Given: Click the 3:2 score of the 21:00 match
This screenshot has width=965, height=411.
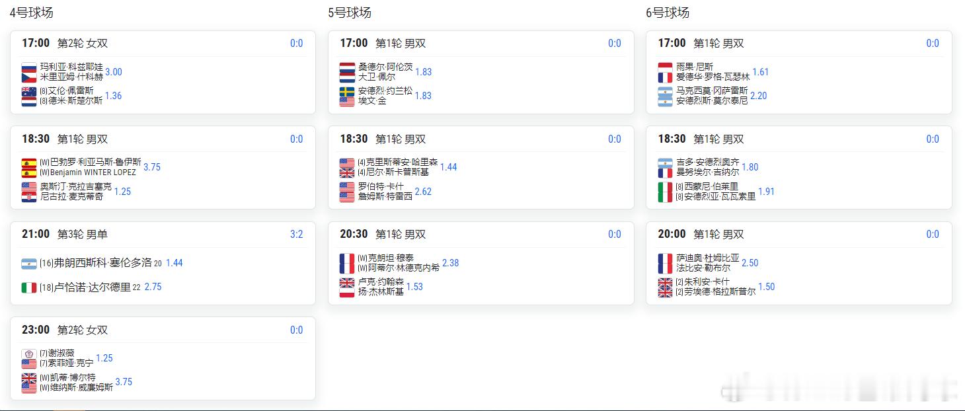Looking at the screenshot, I should pyautogui.click(x=296, y=234).
